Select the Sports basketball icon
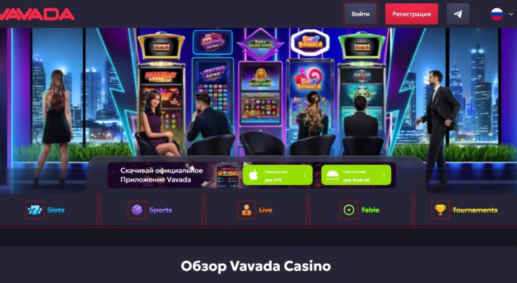This screenshot has height=283, width=517. pos(137,210)
